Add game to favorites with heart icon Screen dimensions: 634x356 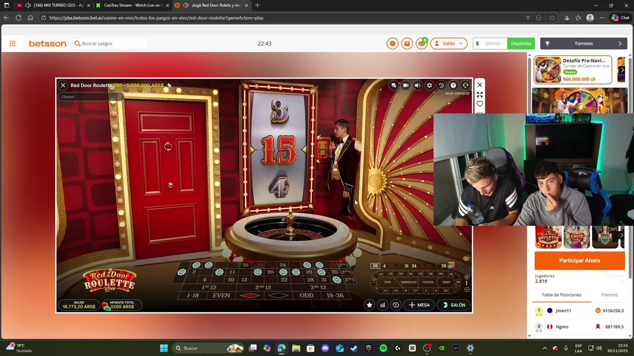point(479,104)
